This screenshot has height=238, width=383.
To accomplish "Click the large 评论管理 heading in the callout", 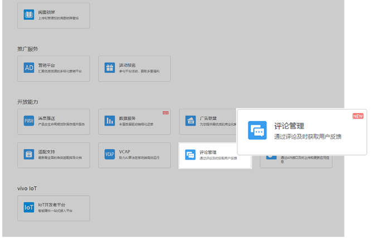I will (289, 126).
